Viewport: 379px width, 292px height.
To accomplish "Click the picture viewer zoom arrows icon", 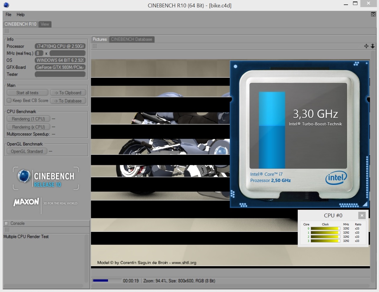I will coord(372,46).
